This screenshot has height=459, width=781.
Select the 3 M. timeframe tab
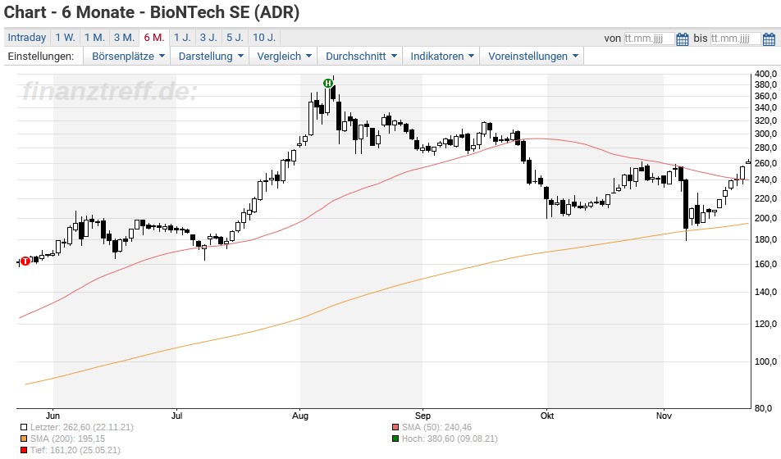124,38
